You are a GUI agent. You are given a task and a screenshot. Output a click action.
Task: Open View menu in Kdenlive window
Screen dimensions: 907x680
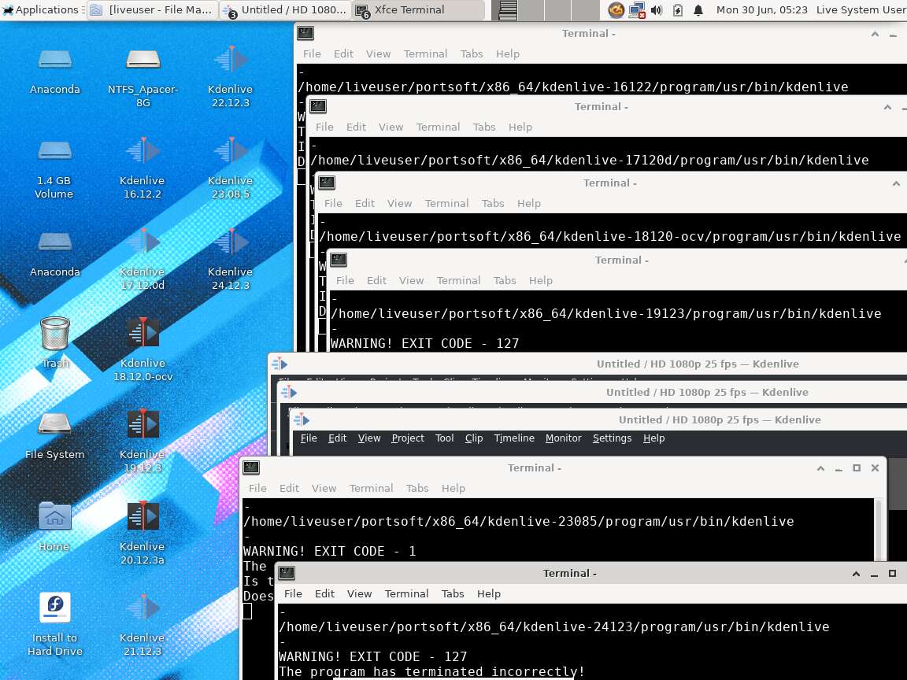[x=369, y=438]
